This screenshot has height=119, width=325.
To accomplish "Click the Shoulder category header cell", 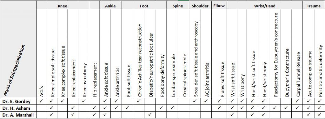I will point(200,6).
